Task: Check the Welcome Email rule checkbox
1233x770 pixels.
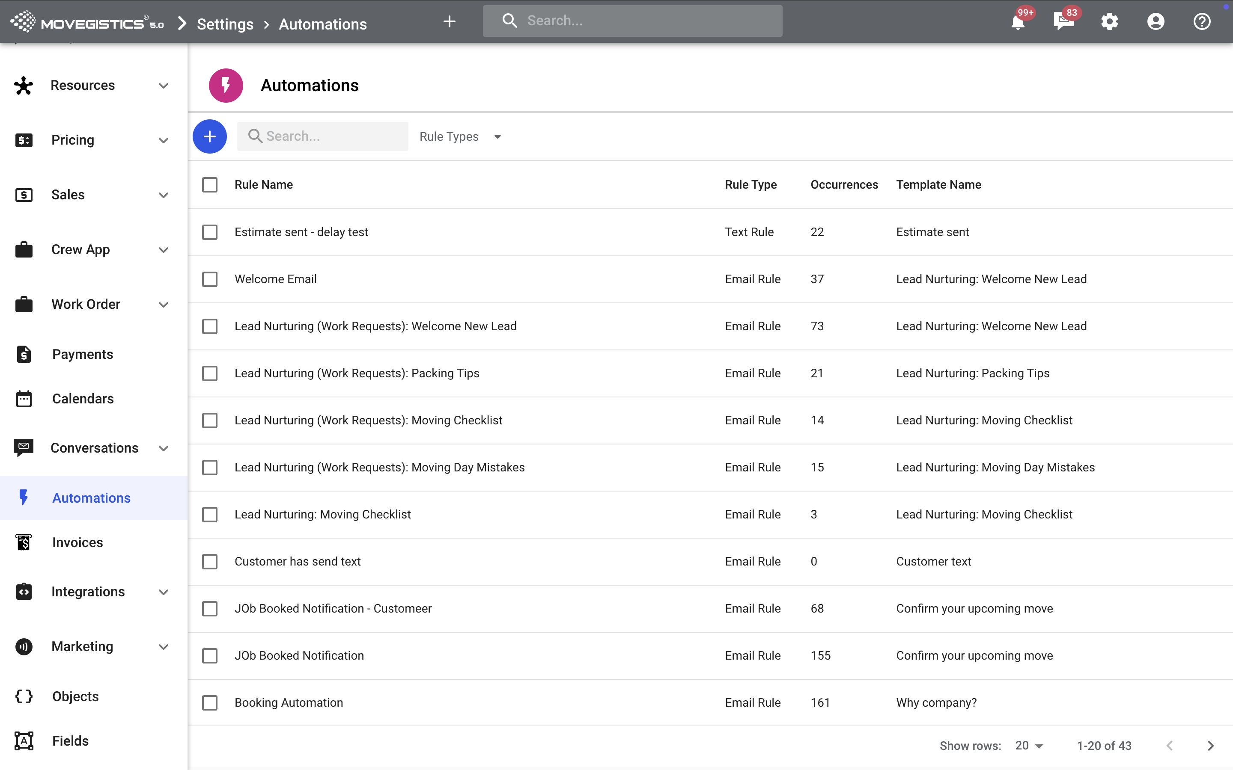Action: (x=209, y=279)
